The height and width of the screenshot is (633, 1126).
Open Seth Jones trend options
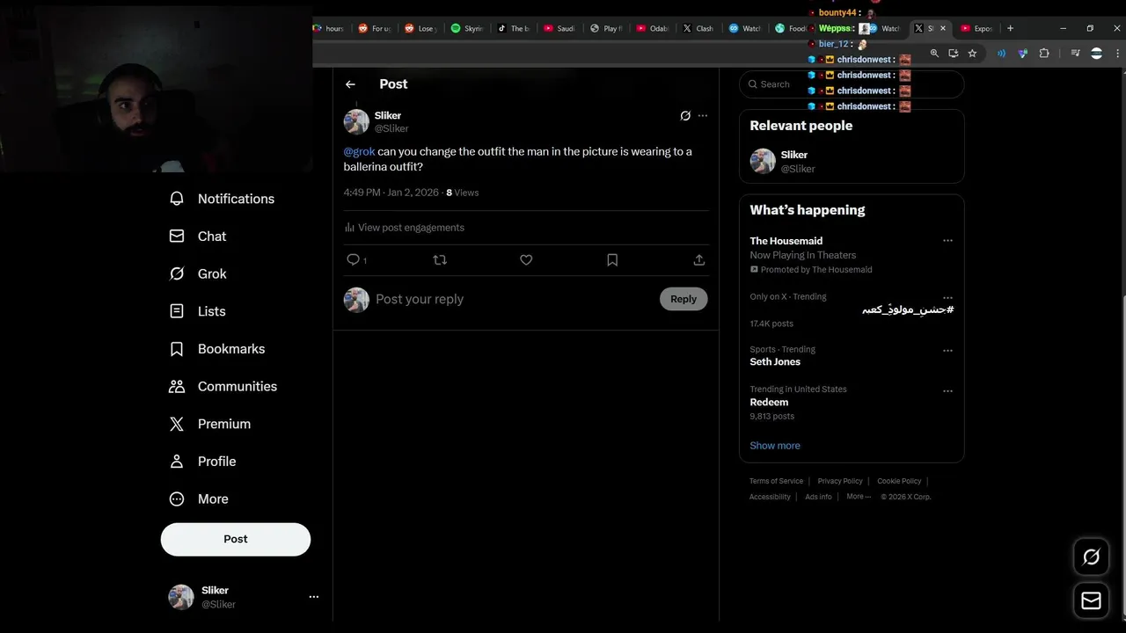point(947,350)
